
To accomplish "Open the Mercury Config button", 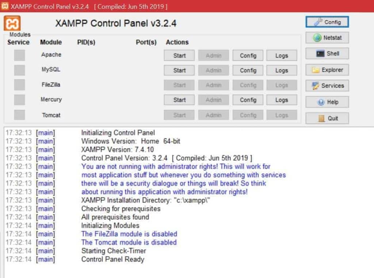I will tap(248, 100).
